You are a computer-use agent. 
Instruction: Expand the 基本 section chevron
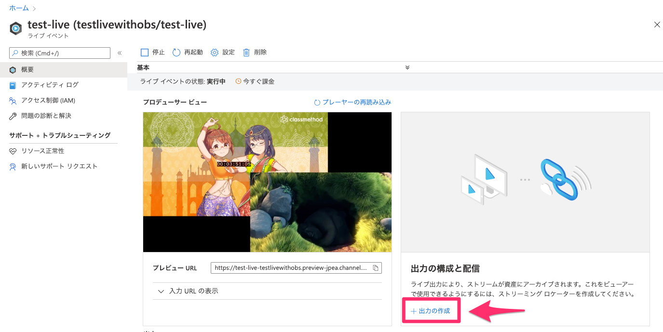pyautogui.click(x=407, y=67)
